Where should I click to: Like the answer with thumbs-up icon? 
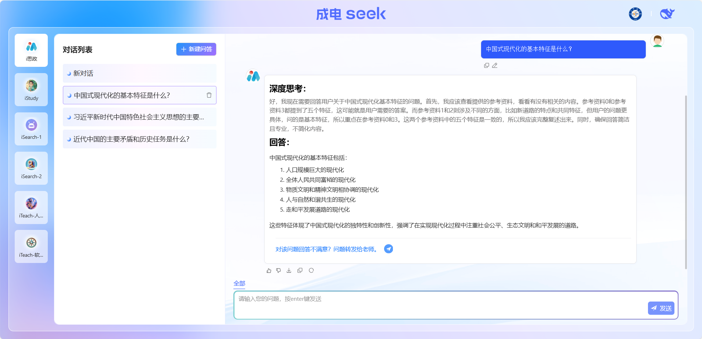tap(269, 270)
